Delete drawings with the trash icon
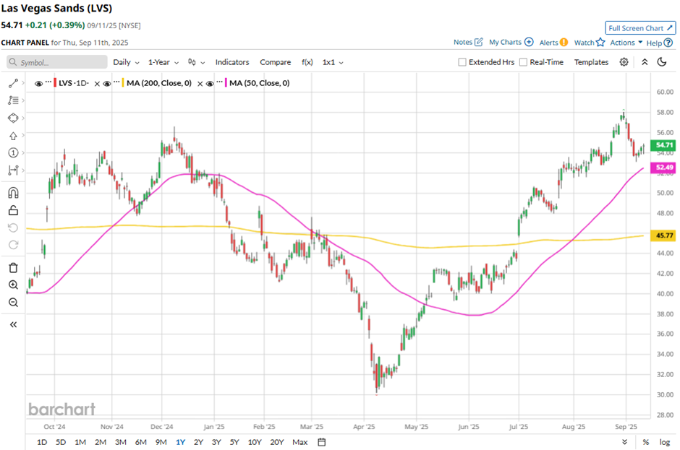680x450 pixels. (13, 268)
